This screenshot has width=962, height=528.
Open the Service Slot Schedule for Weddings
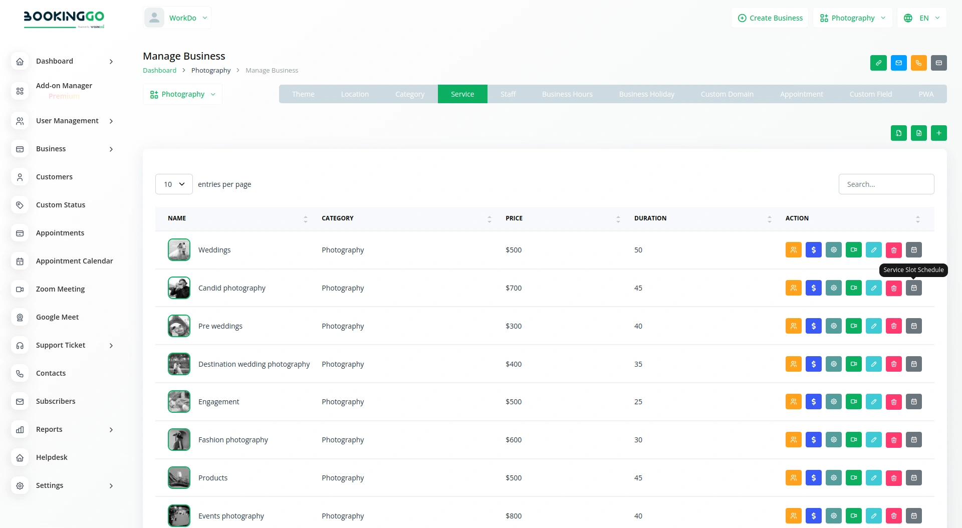click(914, 249)
